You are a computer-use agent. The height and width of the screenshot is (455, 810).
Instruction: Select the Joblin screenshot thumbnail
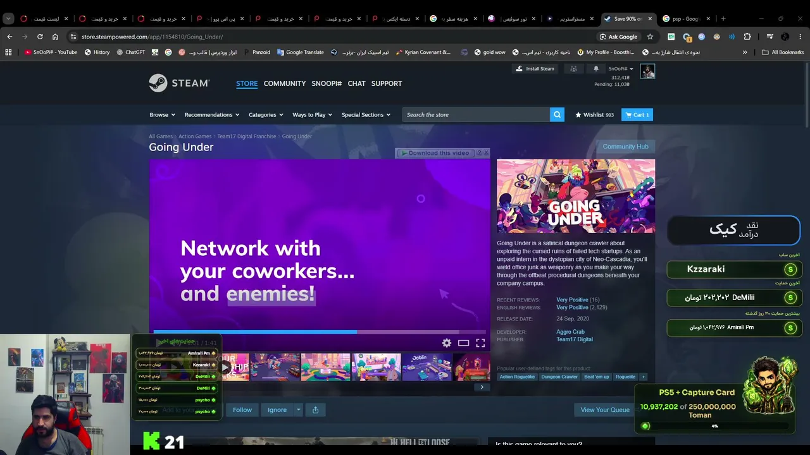427,367
